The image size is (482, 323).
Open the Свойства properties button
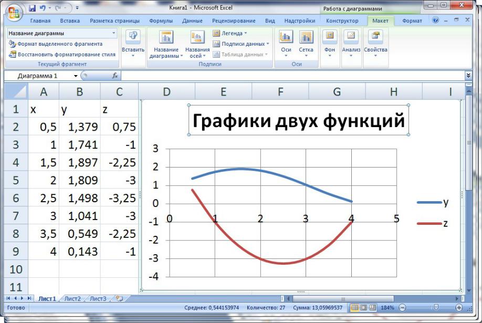point(375,44)
